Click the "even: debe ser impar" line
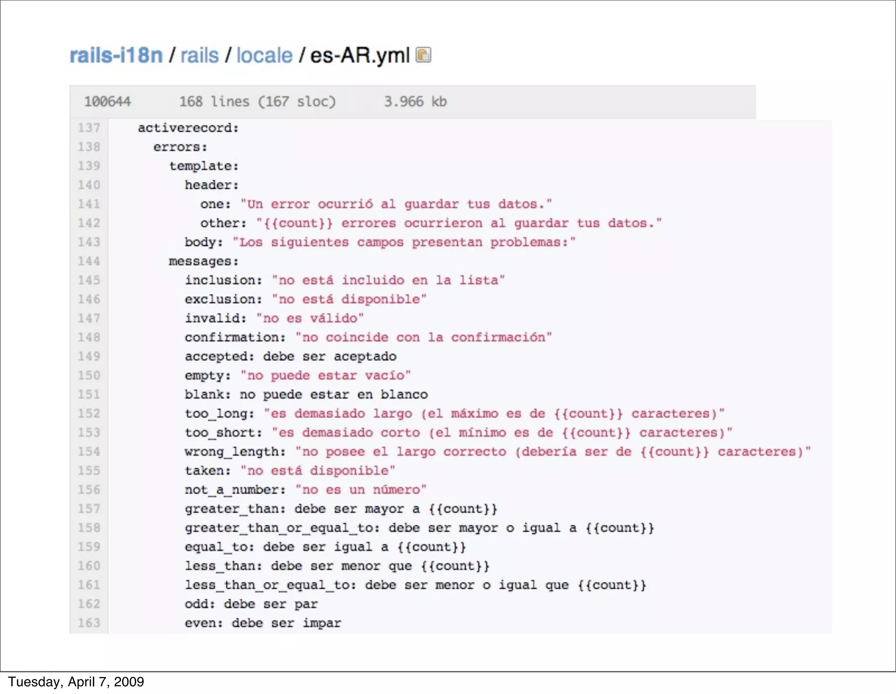This screenshot has width=896, height=694. click(262, 623)
